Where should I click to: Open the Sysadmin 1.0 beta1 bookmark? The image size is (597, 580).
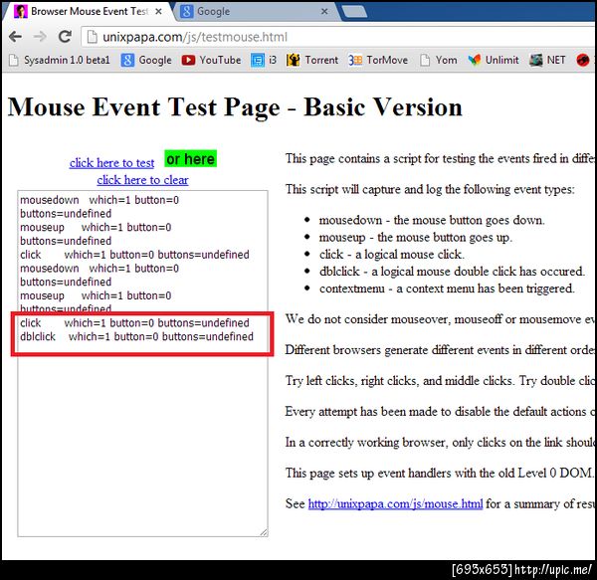tap(60, 60)
